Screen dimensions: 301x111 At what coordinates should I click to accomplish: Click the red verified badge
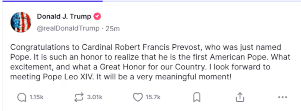(97, 17)
